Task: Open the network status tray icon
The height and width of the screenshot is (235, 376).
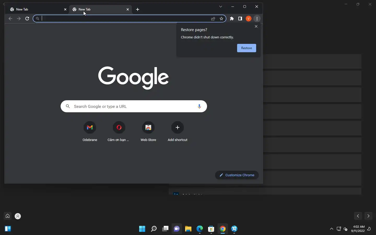Action: click(x=339, y=229)
